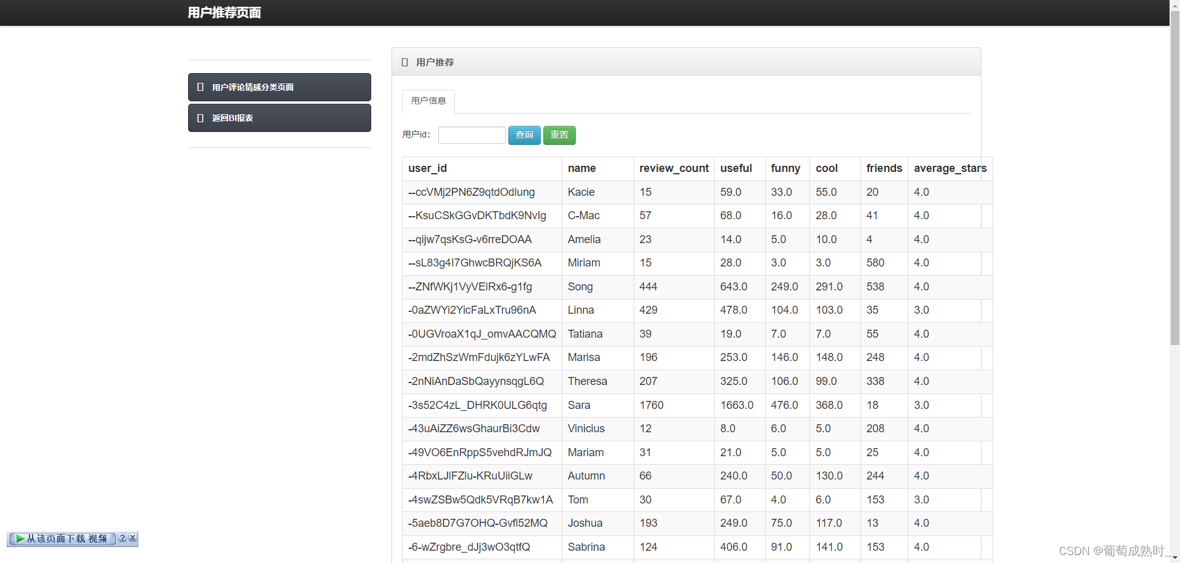Click 返回BI报表 sidebar button
Image resolution: width=1180 pixels, height=563 pixels.
click(x=279, y=118)
